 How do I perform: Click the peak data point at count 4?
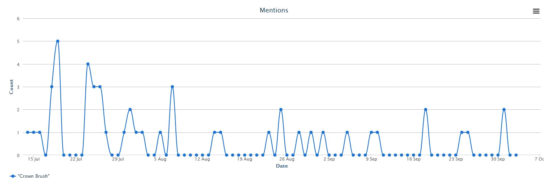88,64
